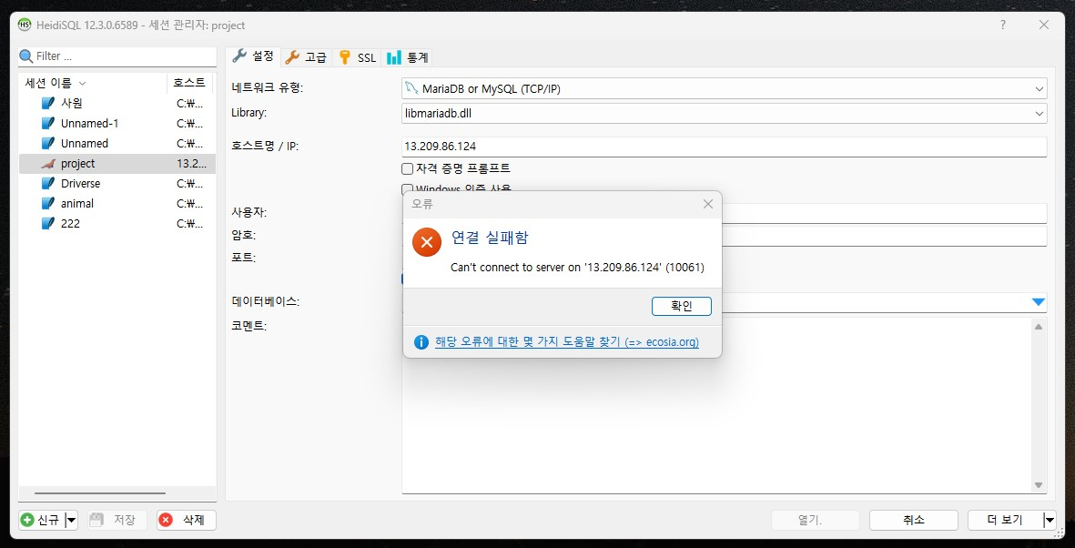
Task: Confirm the error with 확인 button
Action: click(682, 307)
